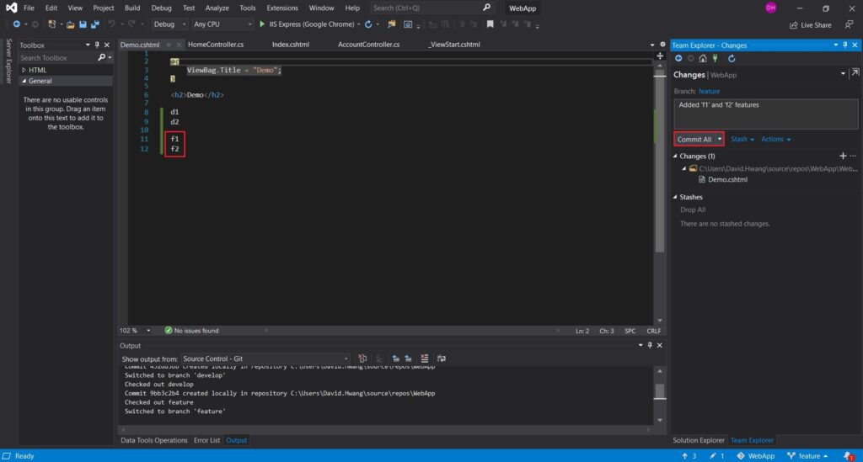Open the Extensions menu
863x462 pixels.
(x=281, y=8)
